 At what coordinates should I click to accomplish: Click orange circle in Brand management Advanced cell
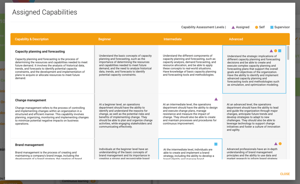click(x=280, y=143)
